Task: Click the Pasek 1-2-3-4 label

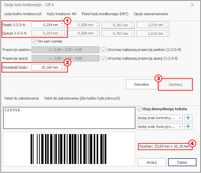Action: [x=14, y=25]
